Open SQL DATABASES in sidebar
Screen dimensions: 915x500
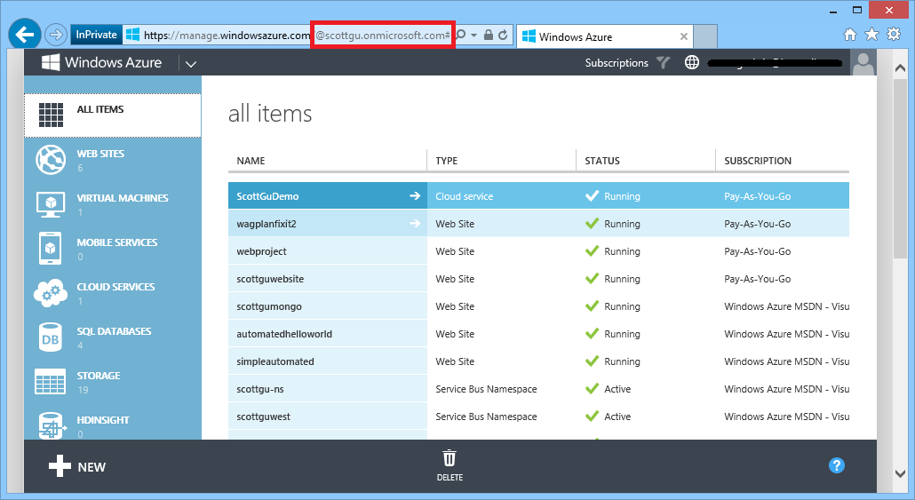point(113,337)
